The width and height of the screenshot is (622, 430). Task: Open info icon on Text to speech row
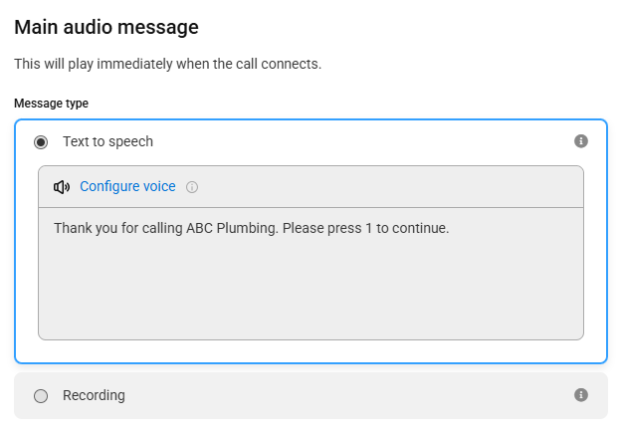coord(581,140)
